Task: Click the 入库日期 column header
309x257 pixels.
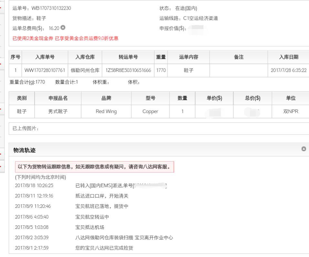Action: (x=288, y=57)
